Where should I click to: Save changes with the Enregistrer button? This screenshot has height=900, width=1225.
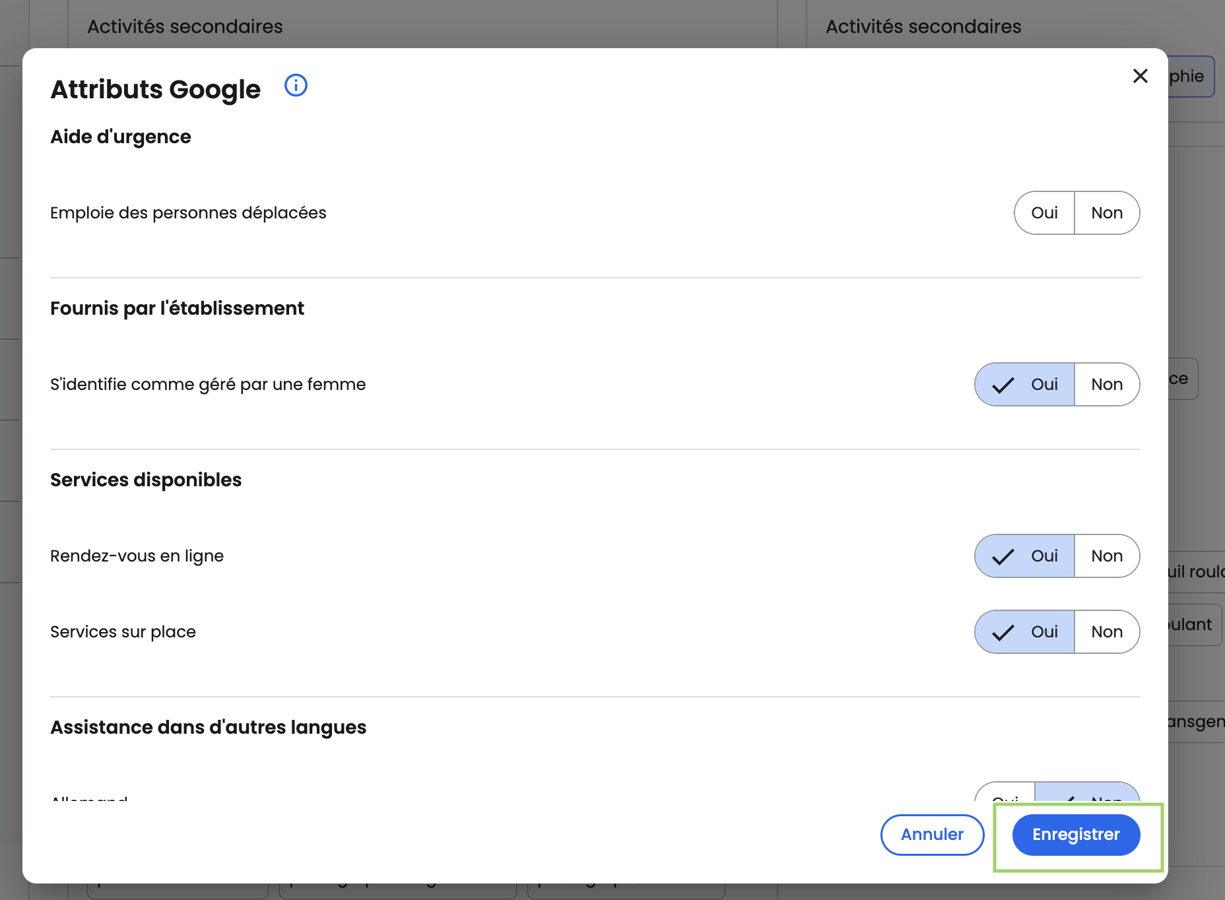(1076, 835)
